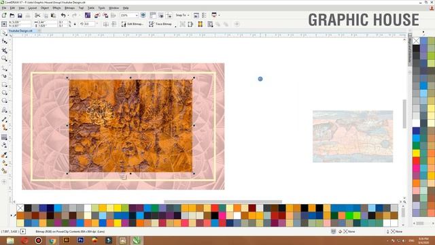Pick the red swatch in right palette
435x245 pixels.
pos(416,161)
